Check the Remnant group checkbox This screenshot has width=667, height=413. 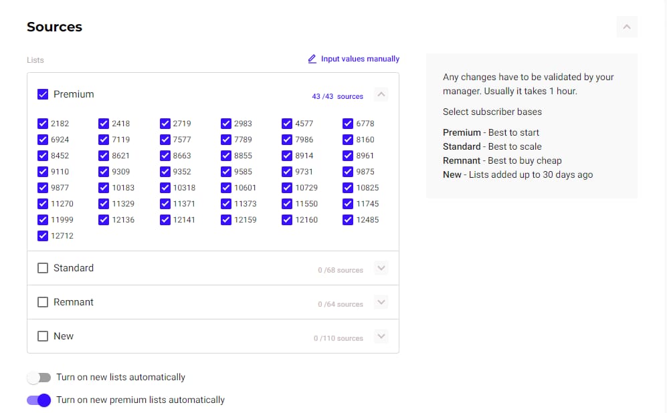click(43, 302)
